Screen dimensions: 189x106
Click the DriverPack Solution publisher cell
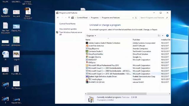tap(140, 54)
